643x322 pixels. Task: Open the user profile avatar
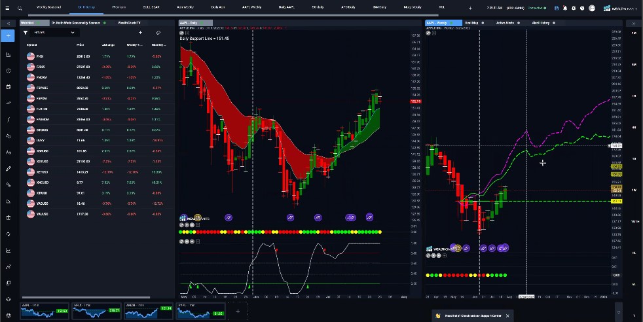coord(592,8)
